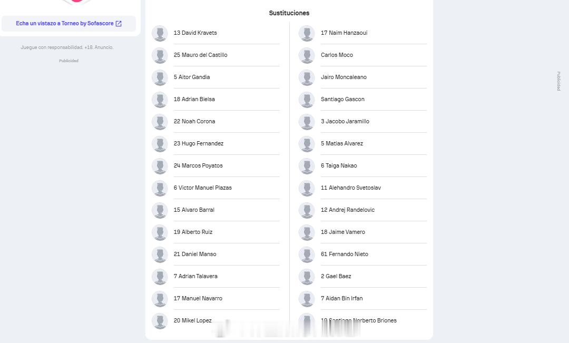Image resolution: width=569 pixels, height=343 pixels.
Task: Select 7 Aidan Bin Irfan entry
Action: tap(362, 299)
